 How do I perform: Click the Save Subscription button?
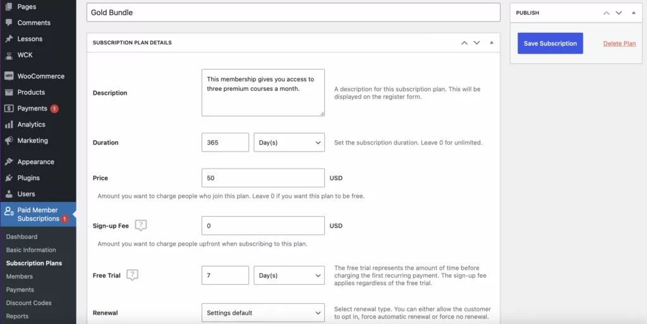(550, 44)
